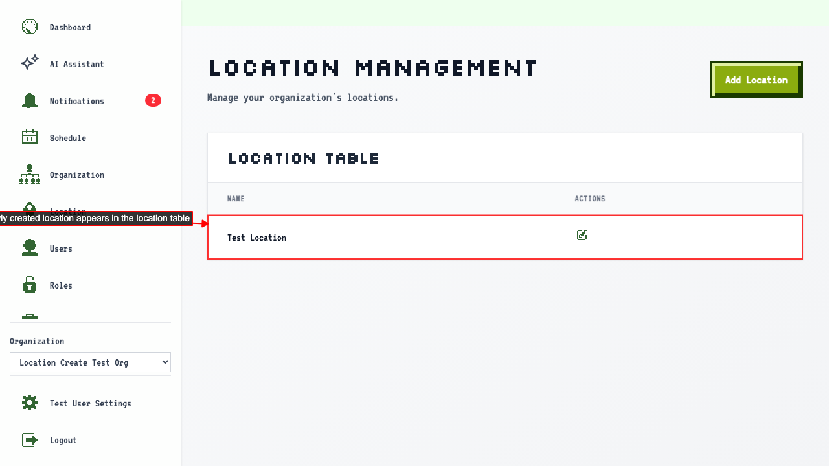Click the Logout exit icon

30,440
